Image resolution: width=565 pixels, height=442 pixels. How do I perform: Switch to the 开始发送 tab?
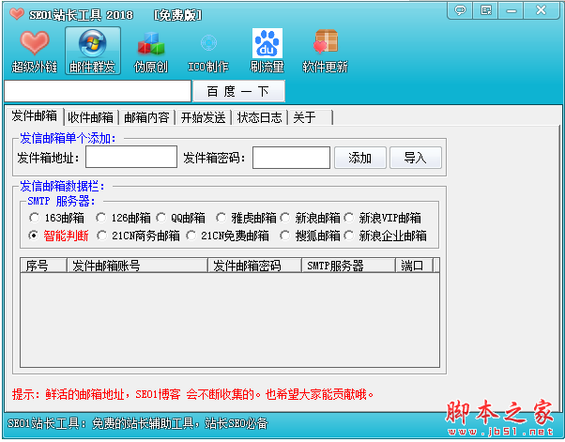(204, 117)
